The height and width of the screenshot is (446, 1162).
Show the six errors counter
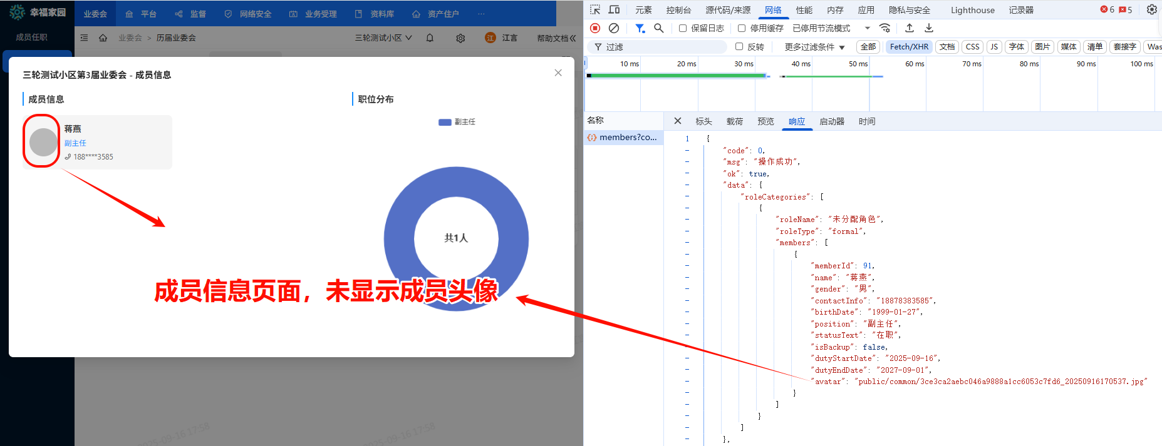pyautogui.click(x=1108, y=9)
